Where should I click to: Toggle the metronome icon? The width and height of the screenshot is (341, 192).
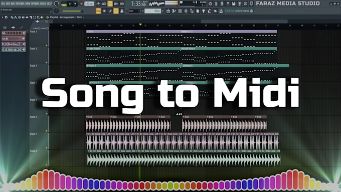point(98,4)
